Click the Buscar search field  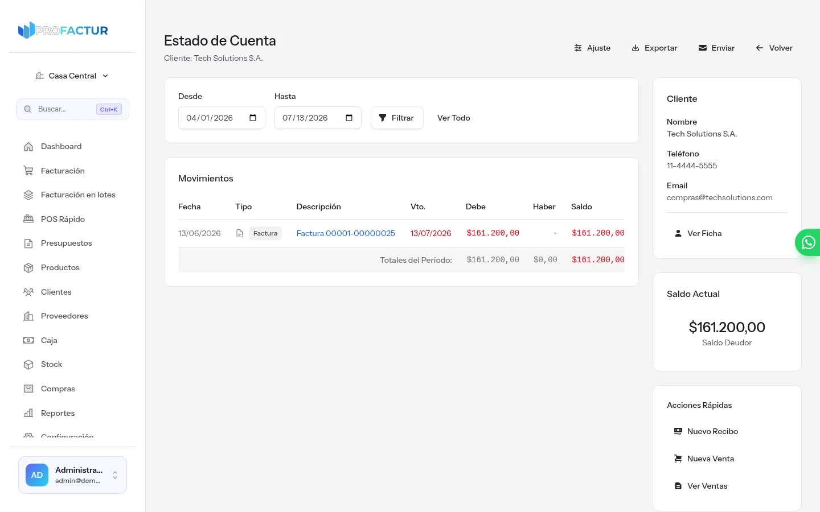72,109
